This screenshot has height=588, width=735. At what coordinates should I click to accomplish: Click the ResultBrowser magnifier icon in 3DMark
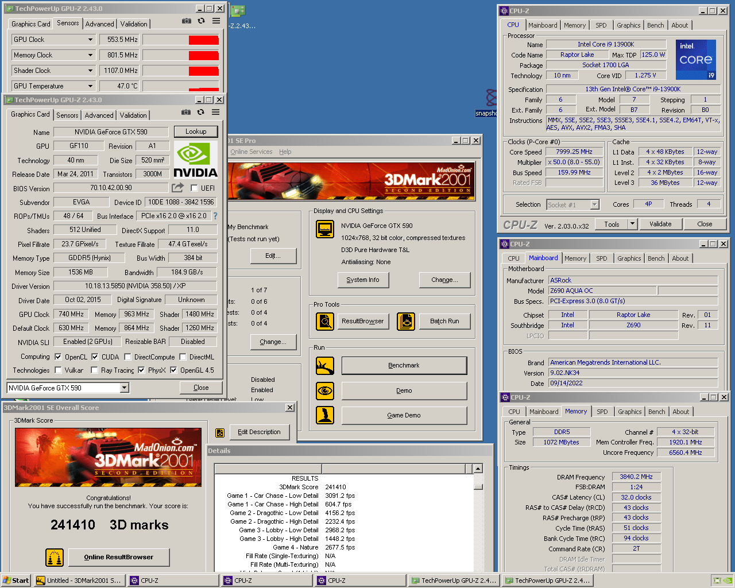coord(325,322)
